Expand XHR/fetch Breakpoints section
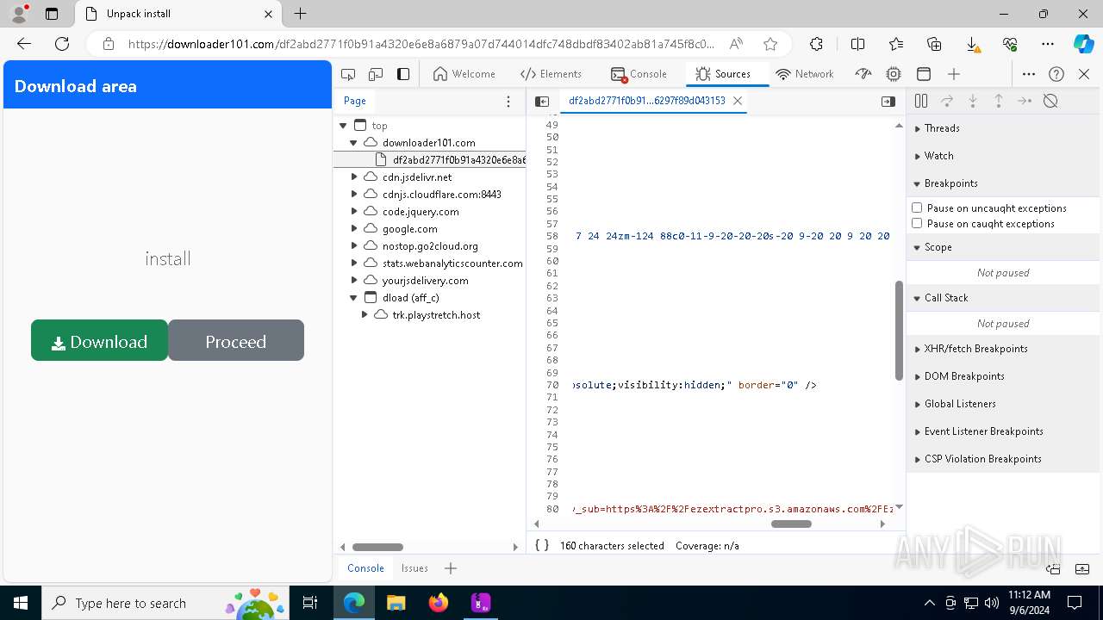This screenshot has width=1103, height=620. click(1003, 349)
